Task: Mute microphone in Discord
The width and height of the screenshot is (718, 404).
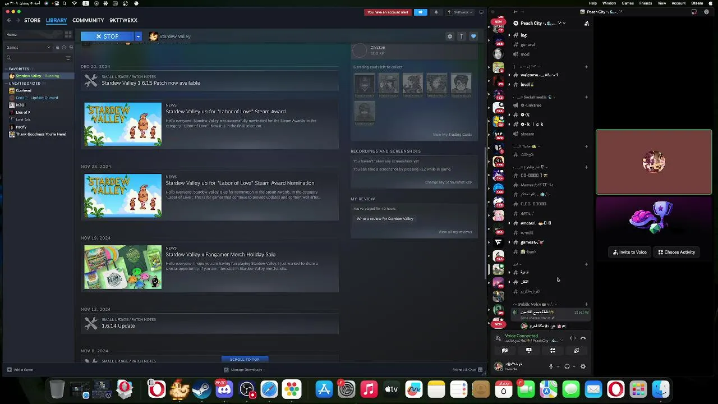Action: pos(551,366)
